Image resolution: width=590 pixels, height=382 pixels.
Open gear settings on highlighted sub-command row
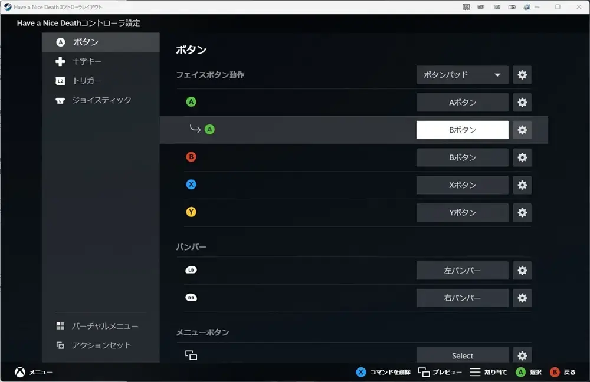click(x=522, y=130)
